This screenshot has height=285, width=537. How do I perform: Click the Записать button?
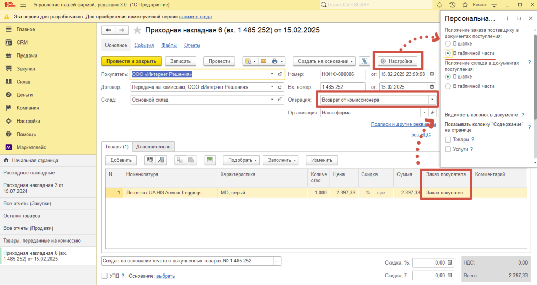[x=180, y=61]
